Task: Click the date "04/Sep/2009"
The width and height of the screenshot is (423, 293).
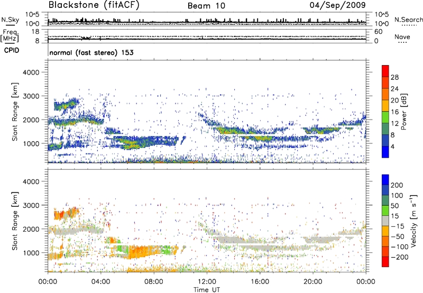Action: pyautogui.click(x=337, y=5)
